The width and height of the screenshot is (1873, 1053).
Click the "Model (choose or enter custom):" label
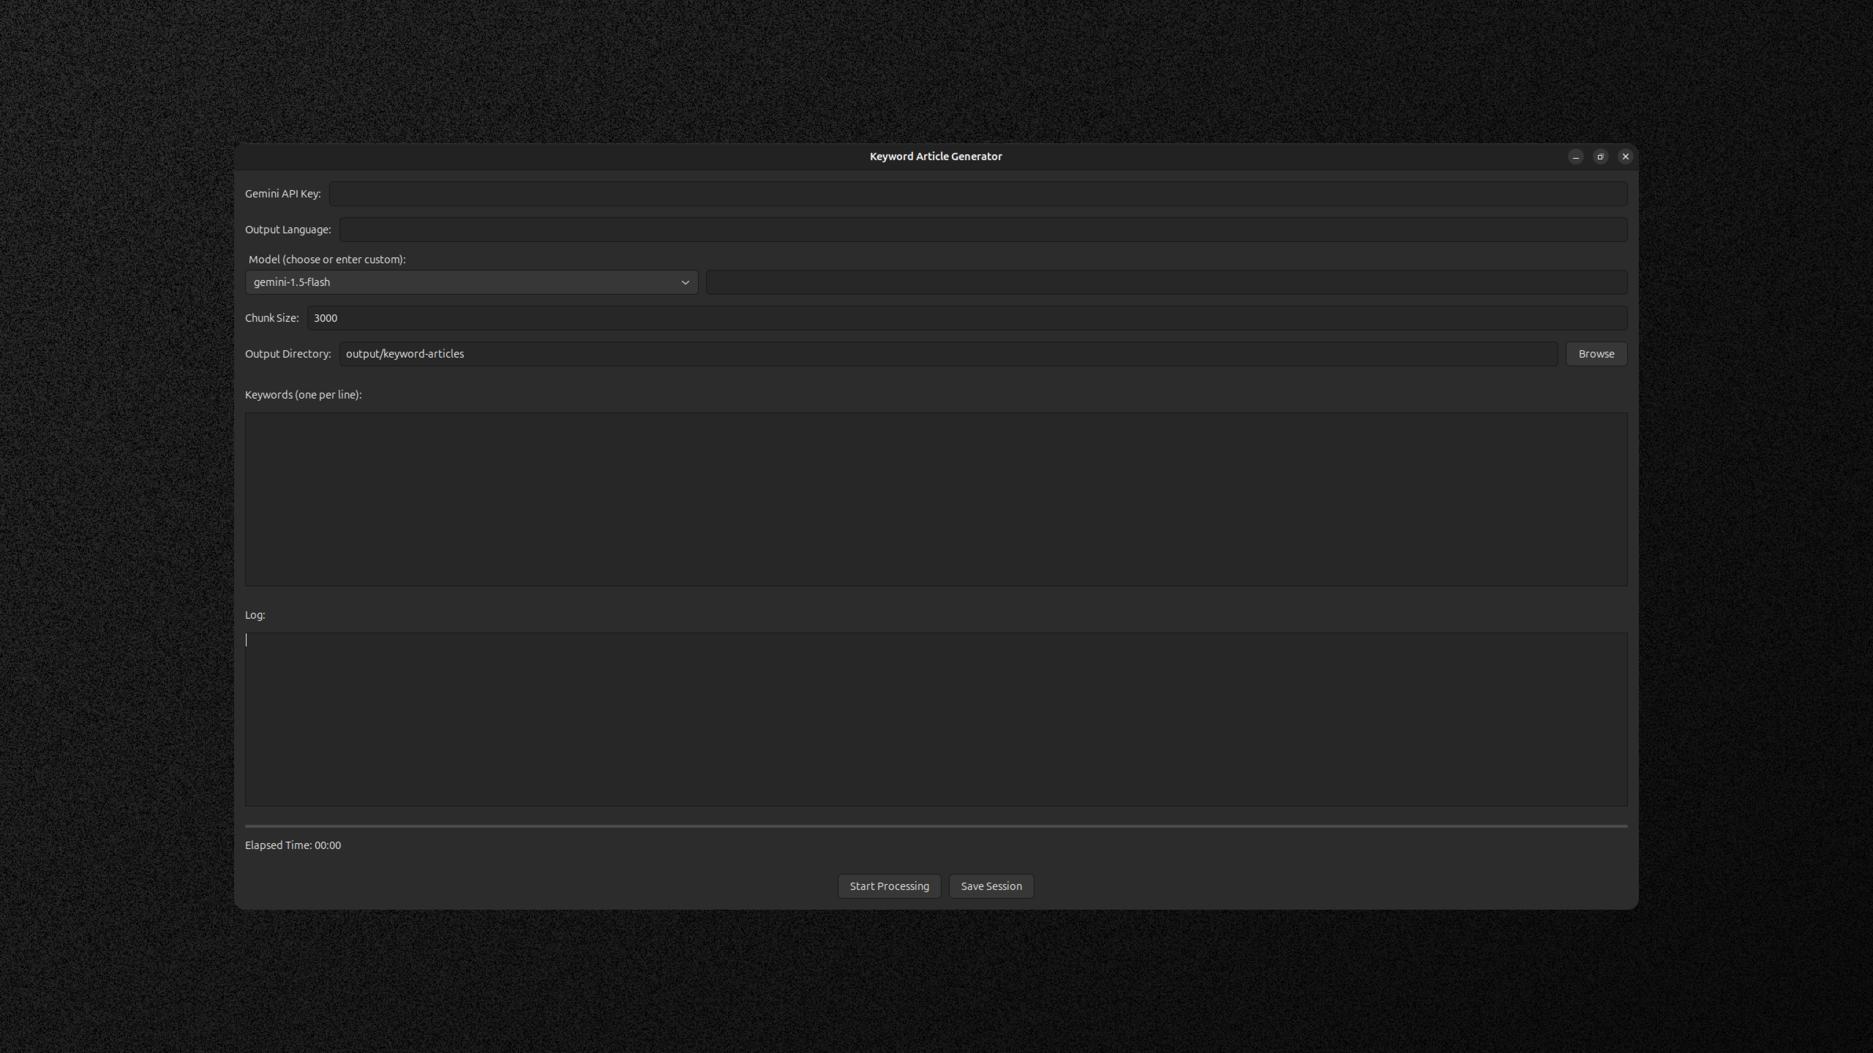click(x=326, y=260)
